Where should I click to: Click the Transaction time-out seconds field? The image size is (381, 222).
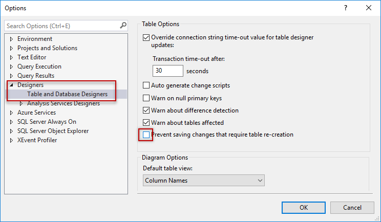pos(167,71)
